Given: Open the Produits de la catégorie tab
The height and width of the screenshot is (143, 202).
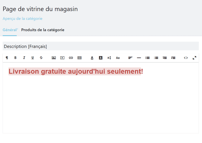Looking at the screenshot, I should 43,30.
